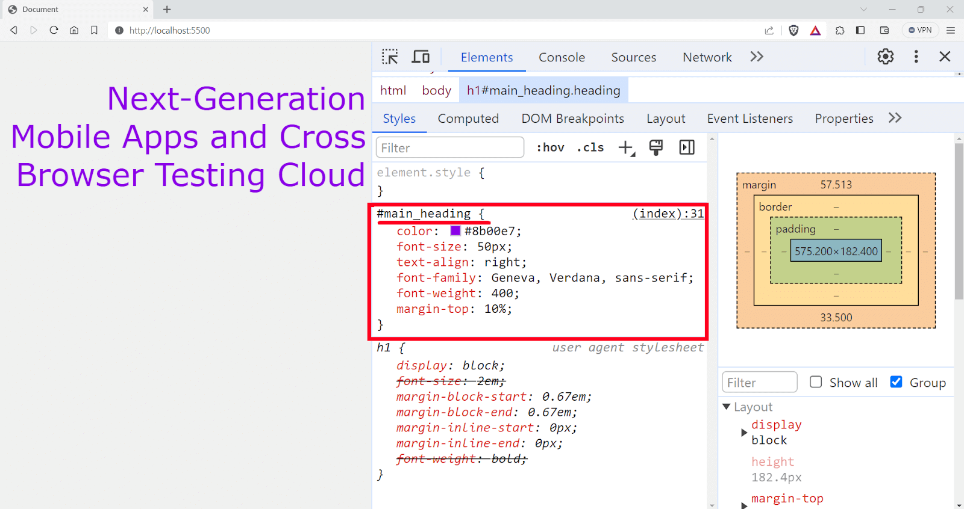Click the Brave Shields icon
Image resolution: width=964 pixels, height=509 pixels.
(793, 31)
